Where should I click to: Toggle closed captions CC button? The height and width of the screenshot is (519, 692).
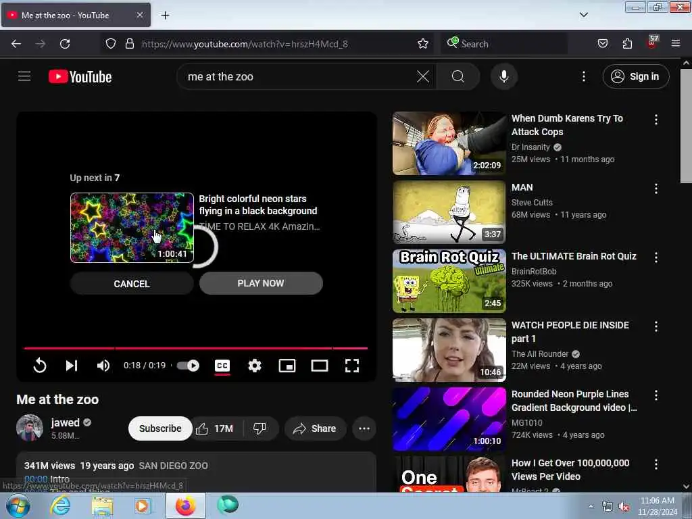[222, 366]
